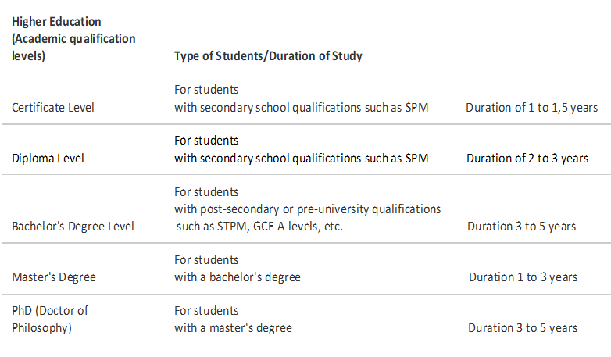Click 'such as STPM, GCE A-levels, etc.' text
The width and height of the screenshot is (611, 357).
pyautogui.click(x=259, y=227)
